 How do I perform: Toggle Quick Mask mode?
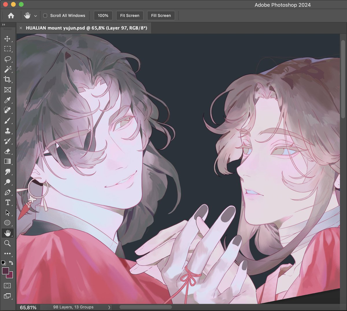click(8, 286)
